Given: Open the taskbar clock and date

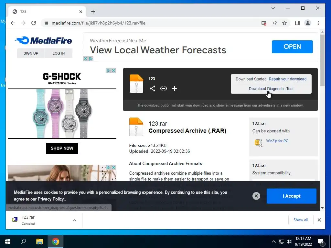Looking at the screenshot, I should pos(303,242).
